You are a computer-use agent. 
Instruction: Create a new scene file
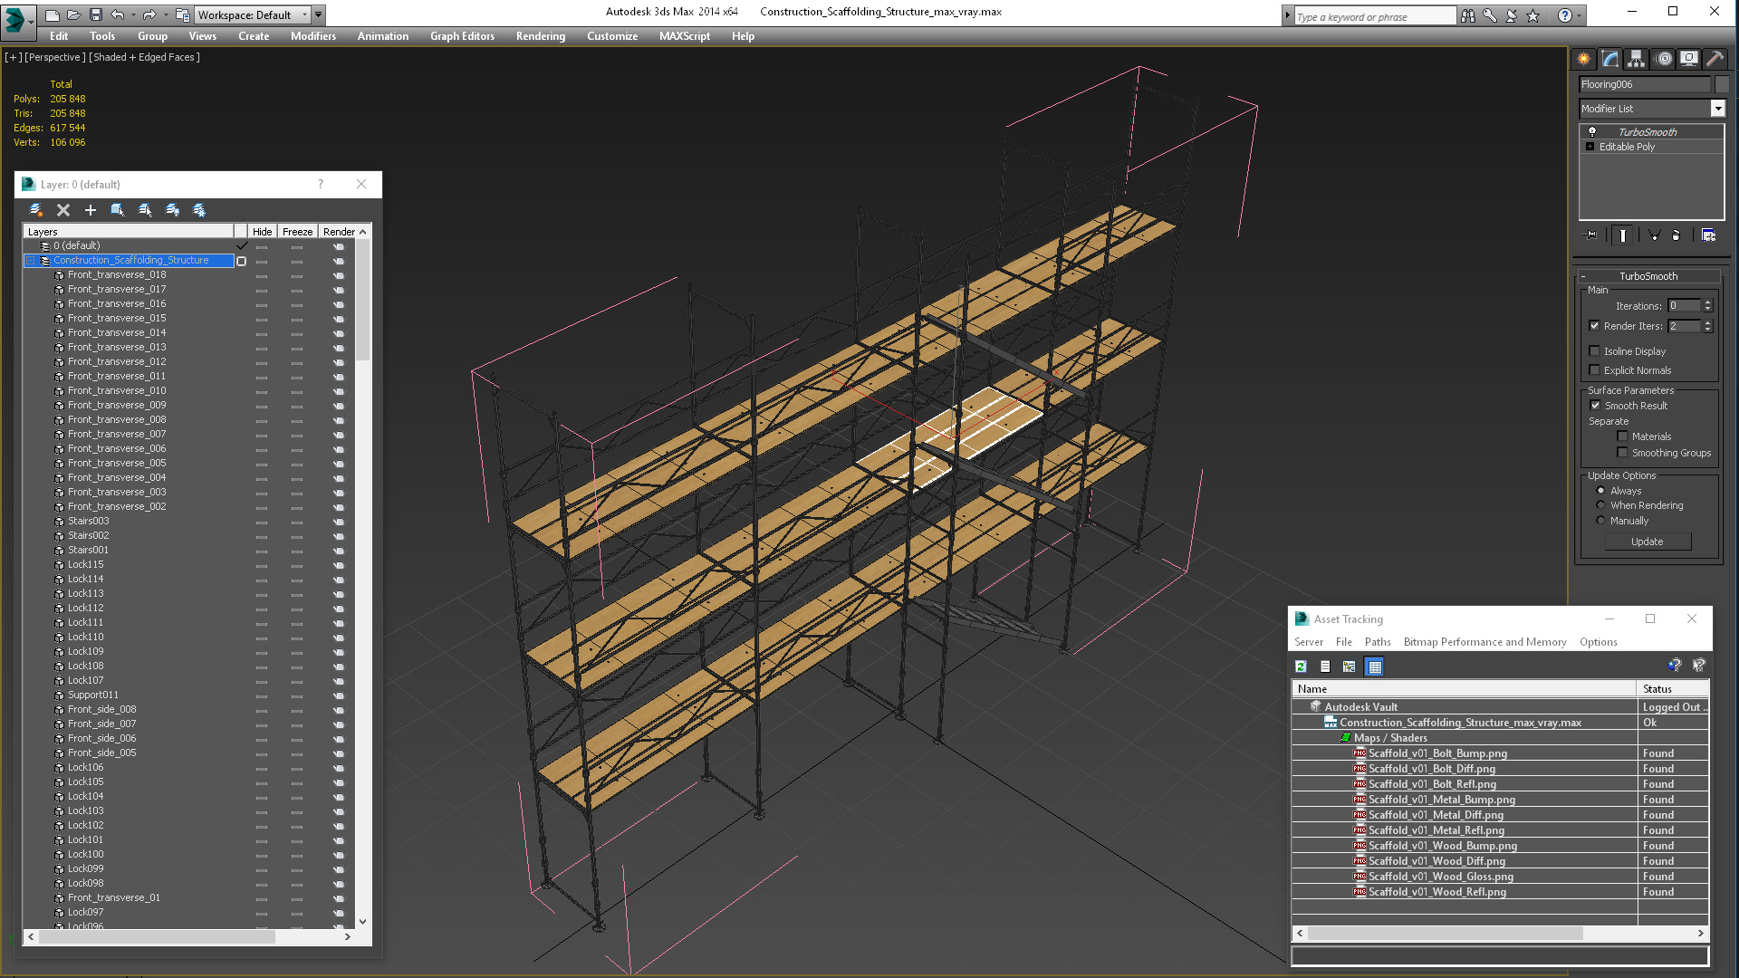[x=53, y=14]
